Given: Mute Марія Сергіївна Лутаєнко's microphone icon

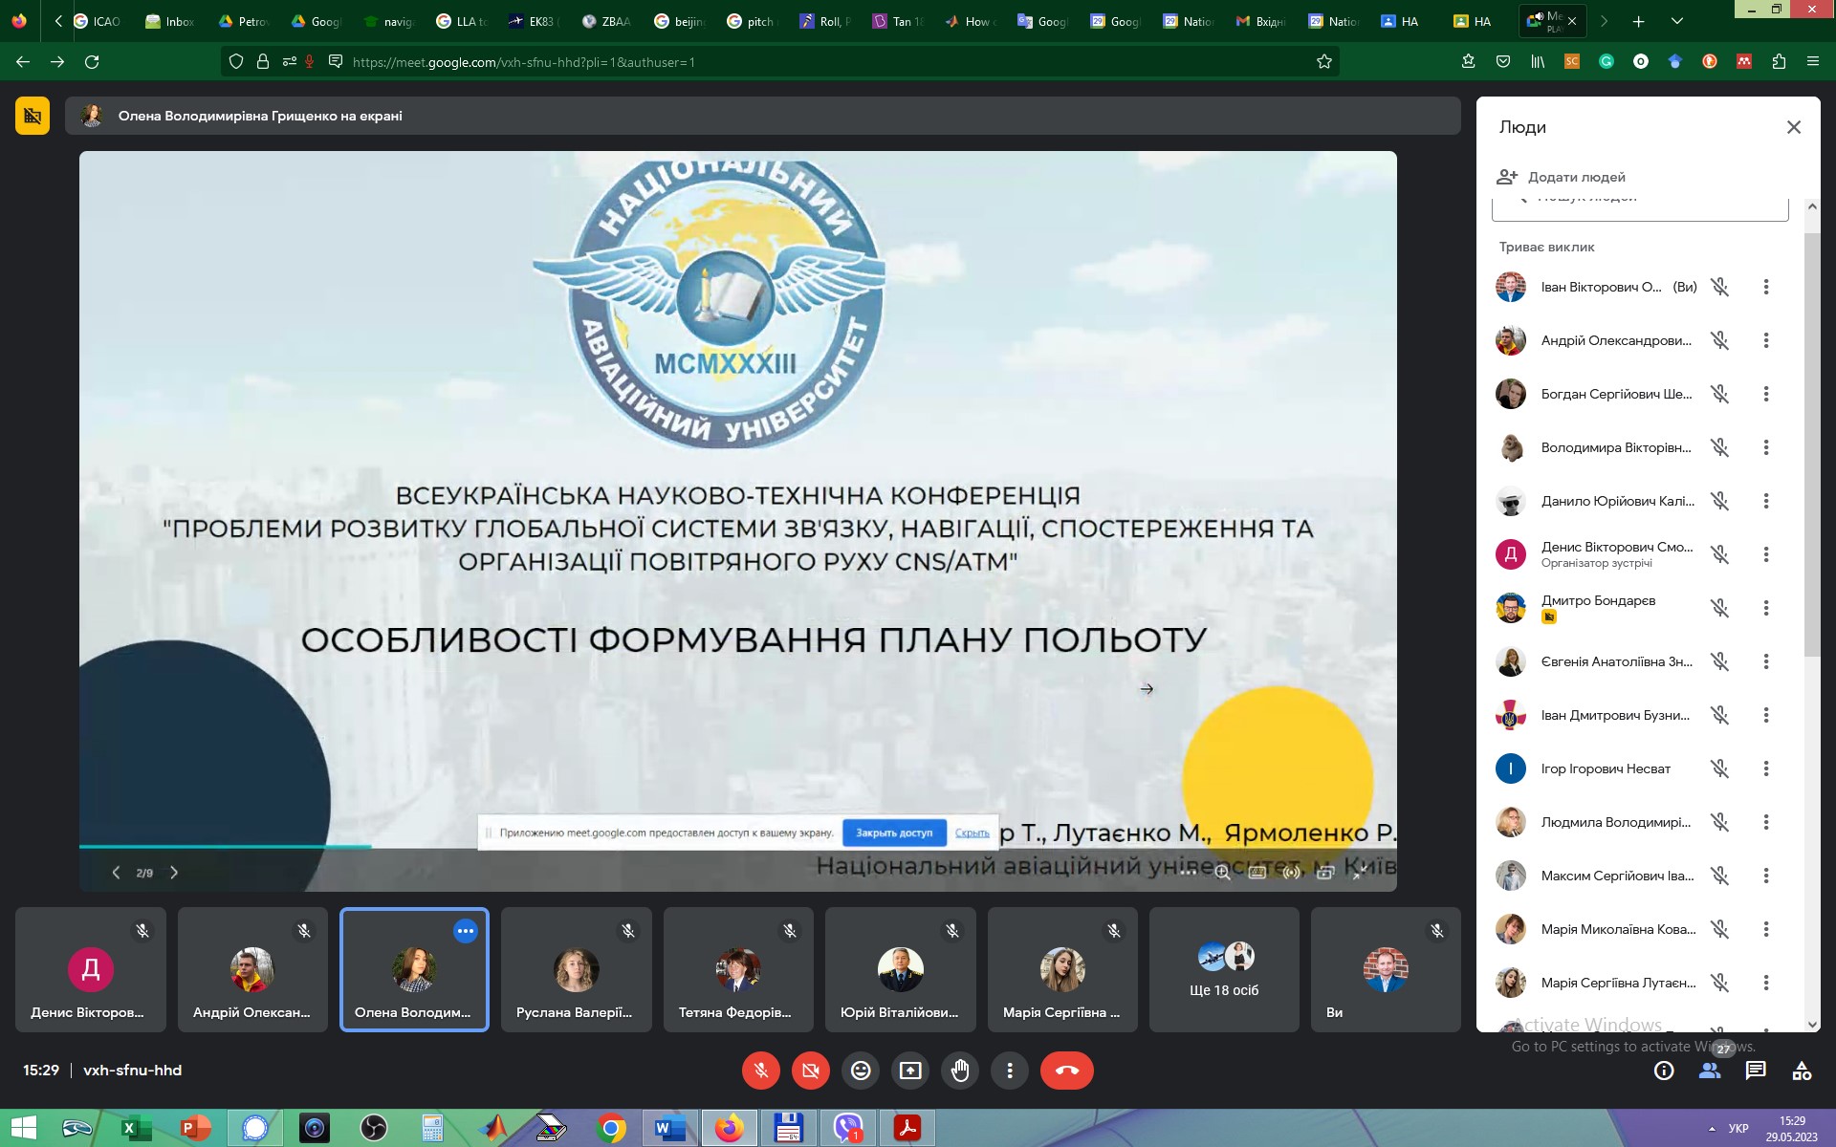Looking at the screenshot, I should point(1719,983).
